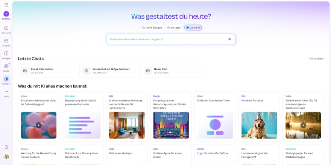The height and width of the screenshot is (165, 331).
Task: Open prompt settings sliders icon
Action: [230, 39]
